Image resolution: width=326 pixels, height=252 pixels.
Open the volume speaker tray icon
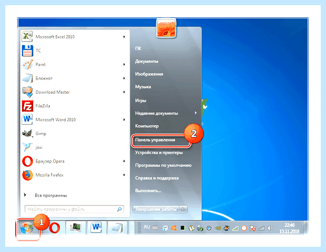click(x=270, y=228)
